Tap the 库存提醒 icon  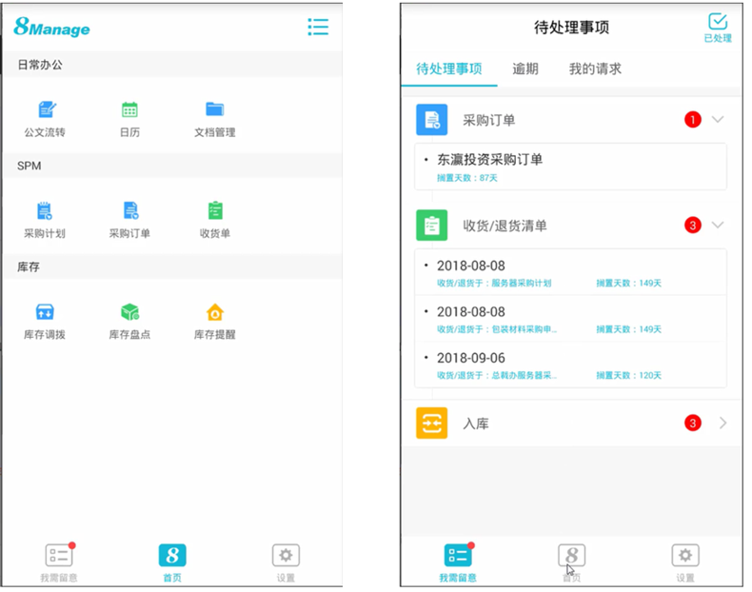click(214, 312)
